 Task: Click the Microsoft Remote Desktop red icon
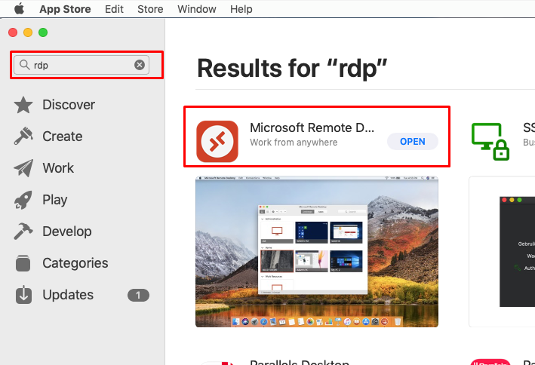217,141
